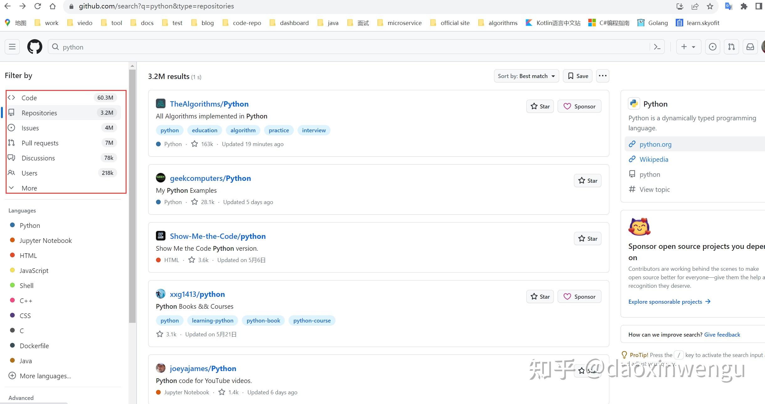Open algorithms bookmarks folder

coord(498,23)
